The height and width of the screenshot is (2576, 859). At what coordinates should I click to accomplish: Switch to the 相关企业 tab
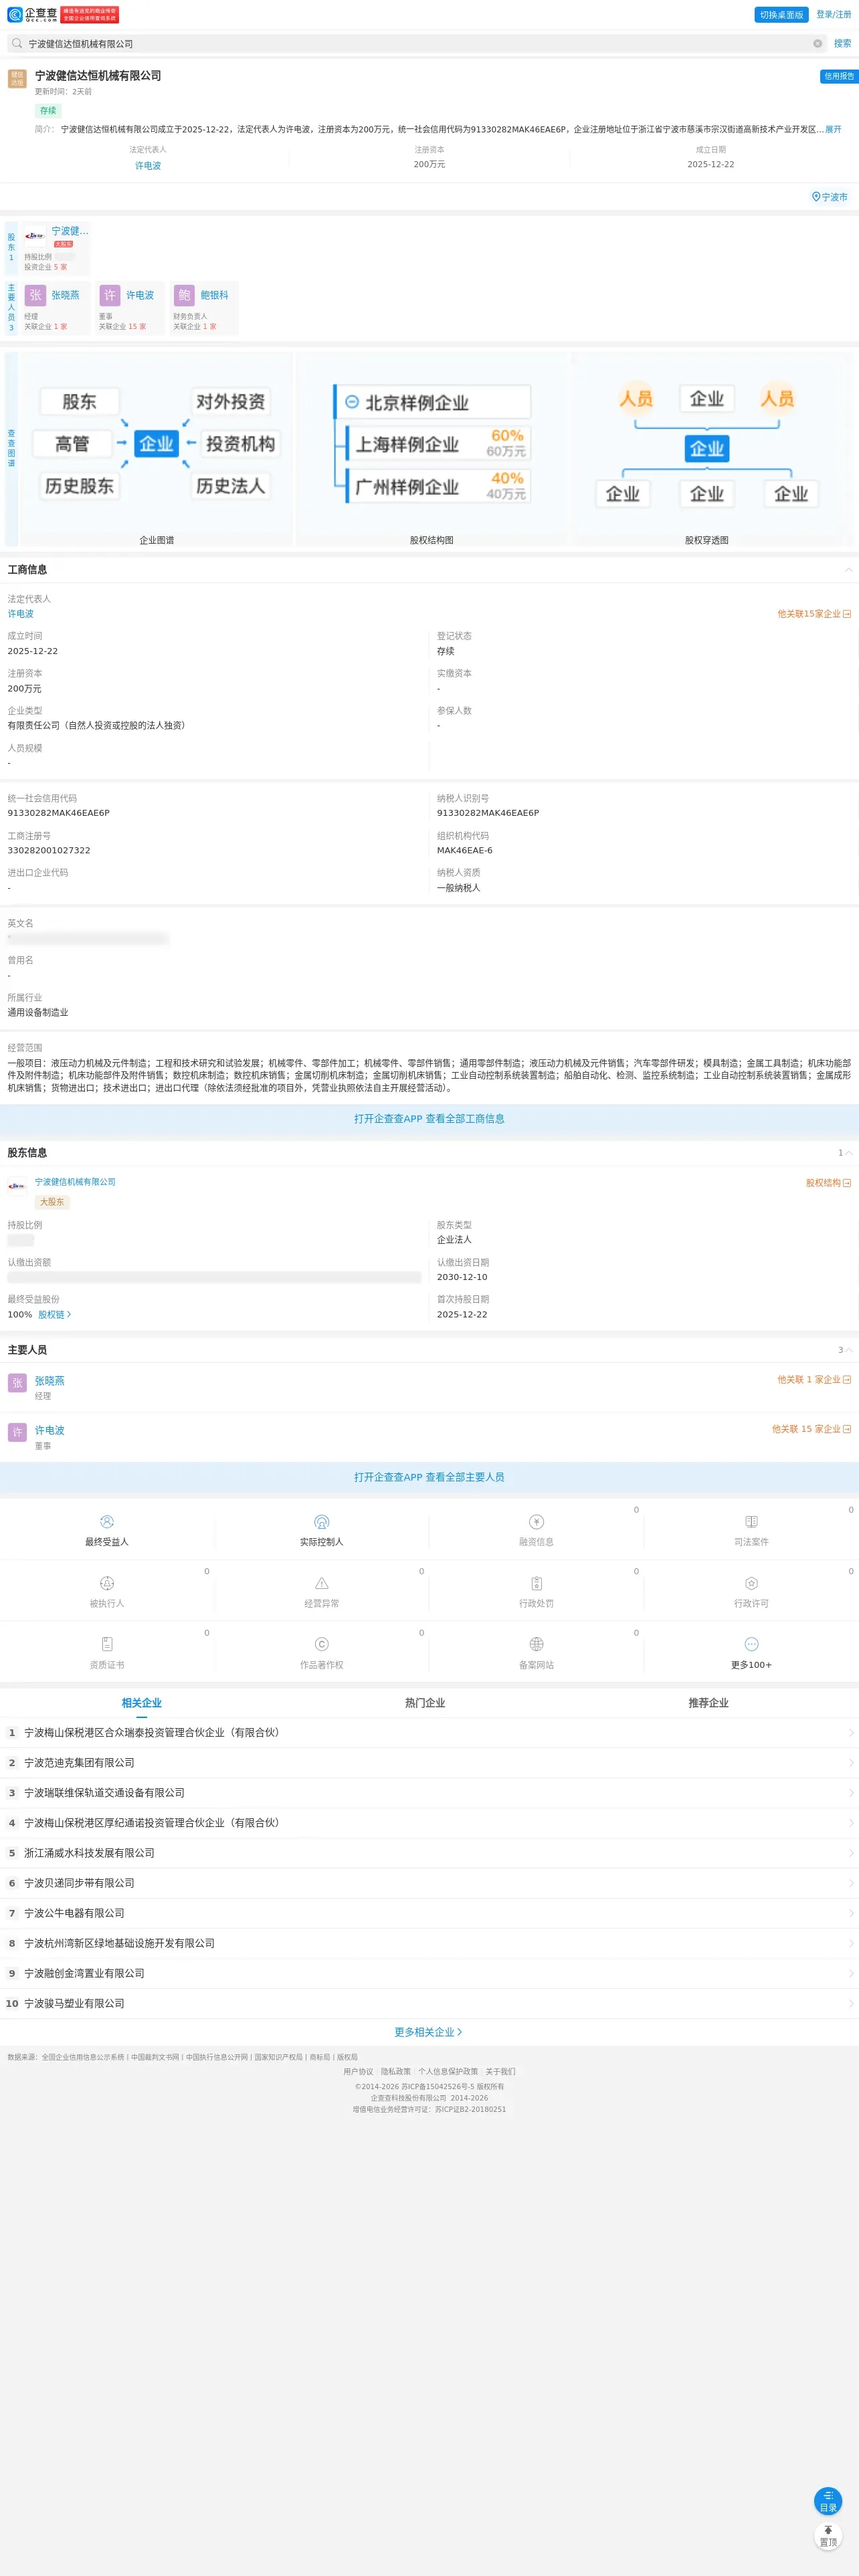[142, 1703]
